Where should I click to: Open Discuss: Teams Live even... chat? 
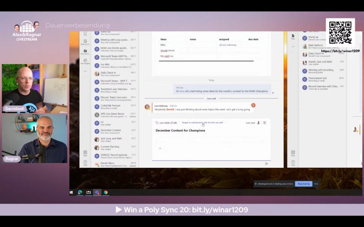coord(116,99)
